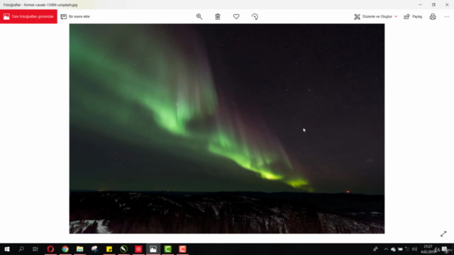Delete the photo using trash icon
The height and width of the screenshot is (255, 454).
[218, 16]
